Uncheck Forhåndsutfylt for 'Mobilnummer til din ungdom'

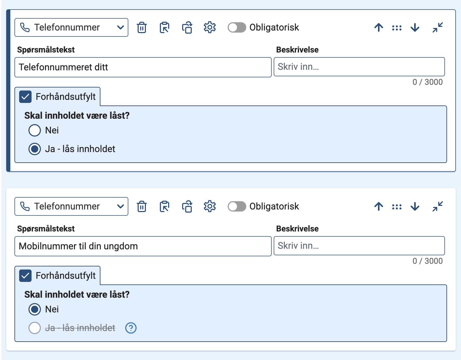coord(25,276)
